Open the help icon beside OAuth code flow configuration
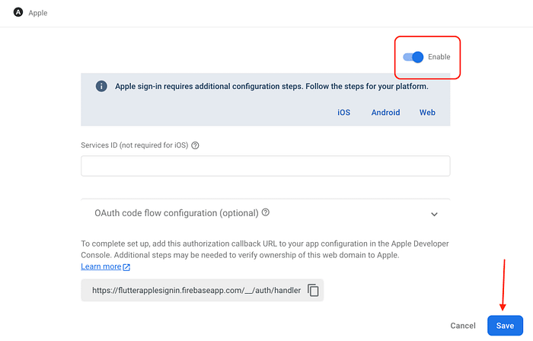 coord(266,212)
